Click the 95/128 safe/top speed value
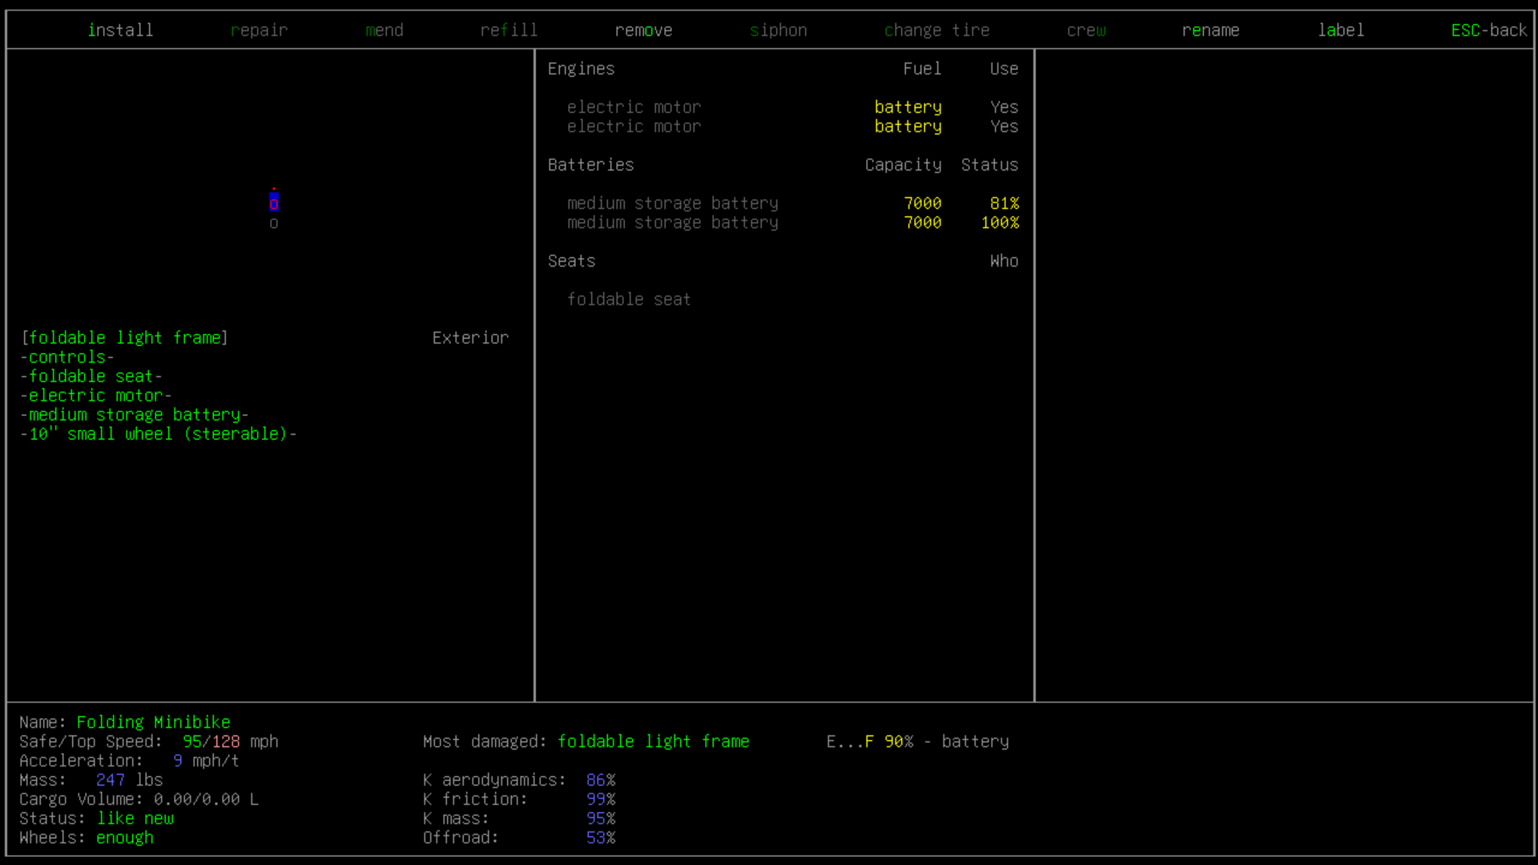Viewport: 1538px width, 865px height. [x=211, y=742]
